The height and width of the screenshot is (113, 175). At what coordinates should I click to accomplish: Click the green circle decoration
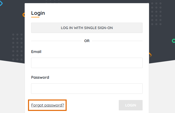(173, 41)
